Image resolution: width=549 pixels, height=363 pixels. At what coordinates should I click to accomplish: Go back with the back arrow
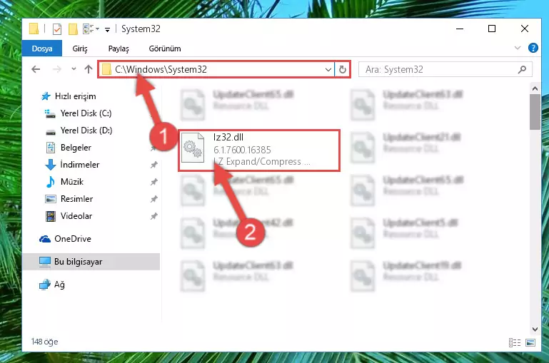(x=36, y=69)
